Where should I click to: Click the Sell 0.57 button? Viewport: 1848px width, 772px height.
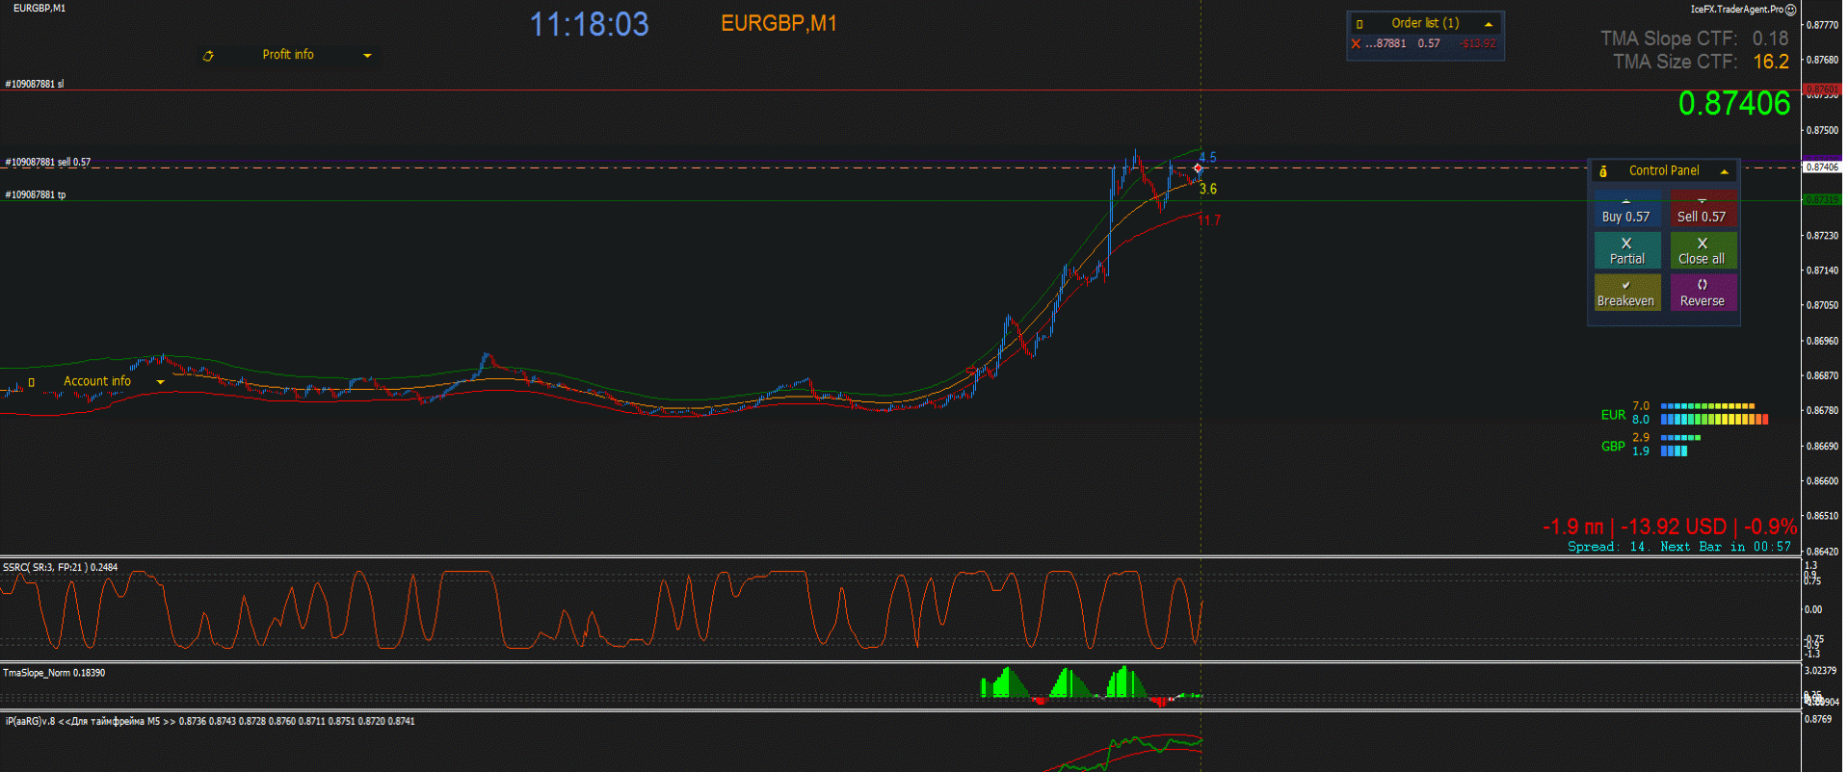[1703, 209]
